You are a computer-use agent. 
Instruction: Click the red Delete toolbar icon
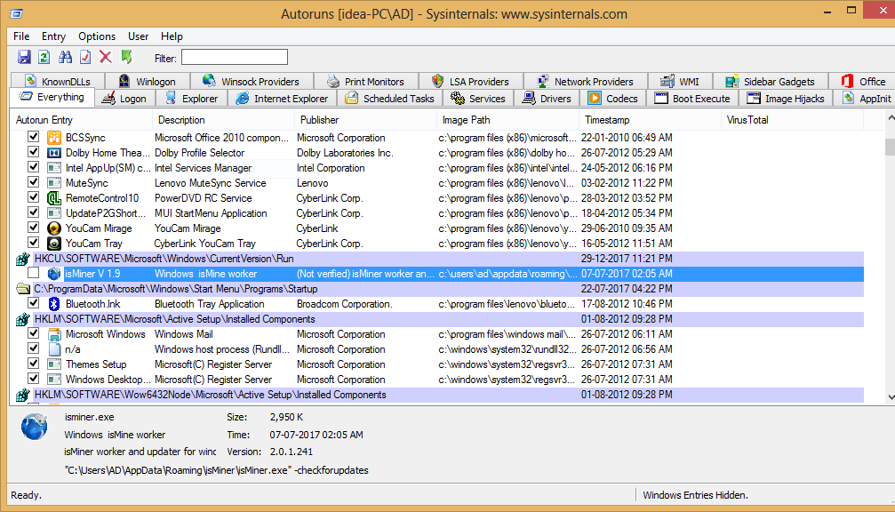pos(106,57)
